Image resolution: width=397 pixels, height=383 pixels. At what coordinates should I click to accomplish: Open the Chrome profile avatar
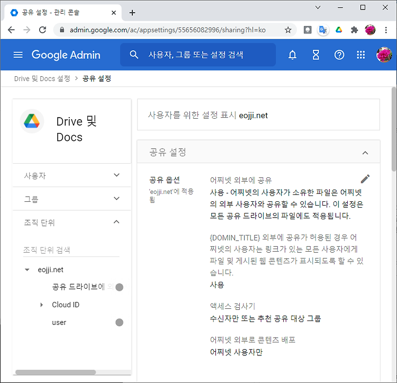coord(370,30)
